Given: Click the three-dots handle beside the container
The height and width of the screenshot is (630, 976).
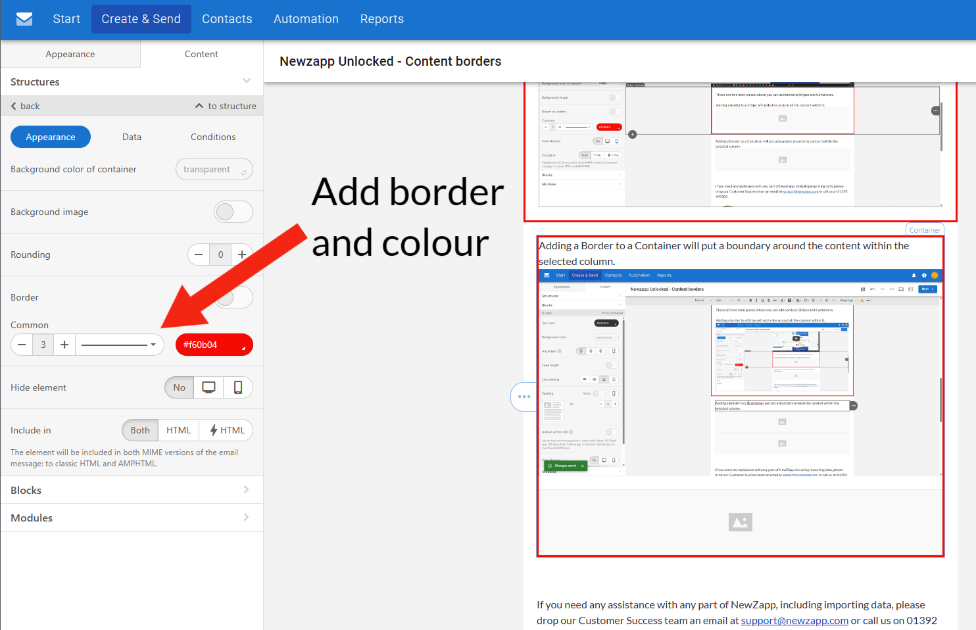Looking at the screenshot, I should coord(524,397).
